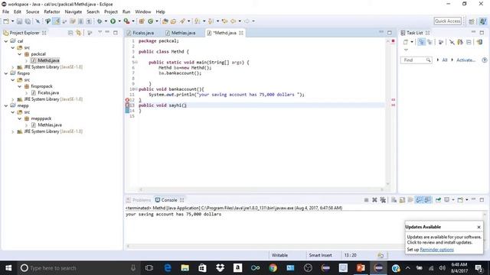
Task: Click Remove All Terminated Launches icon
Action: point(383,200)
